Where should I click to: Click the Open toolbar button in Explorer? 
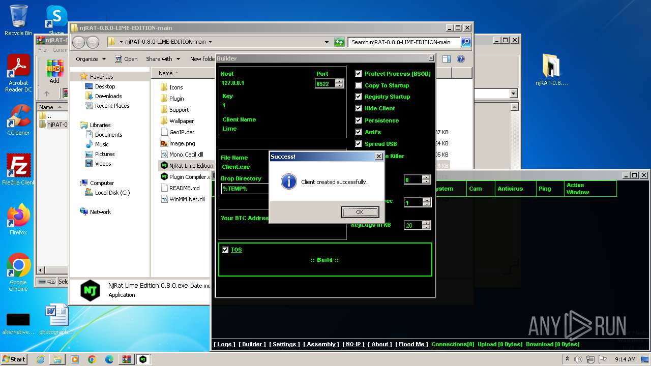tap(126, 59)
